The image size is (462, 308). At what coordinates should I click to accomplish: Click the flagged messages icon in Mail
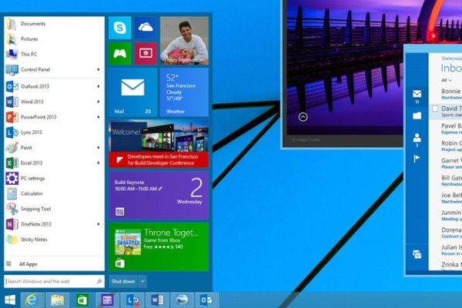coord(417,159)
